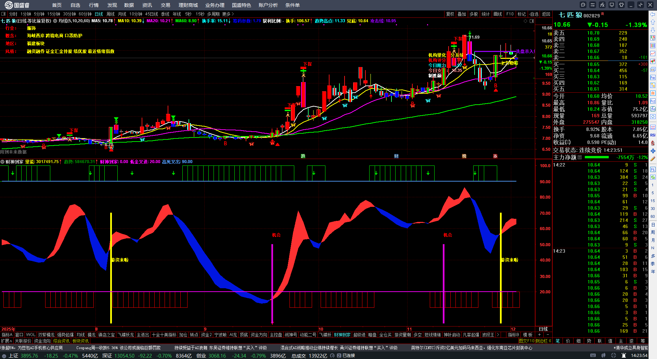Viewport: 657px width, 359px height.
Task: Click the 返回 back button
Action: click(546, 14)
